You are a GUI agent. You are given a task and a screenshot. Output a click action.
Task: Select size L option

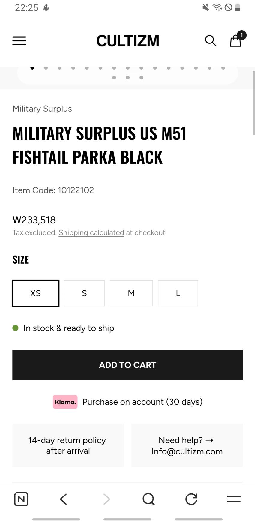(x=178, y=293)
